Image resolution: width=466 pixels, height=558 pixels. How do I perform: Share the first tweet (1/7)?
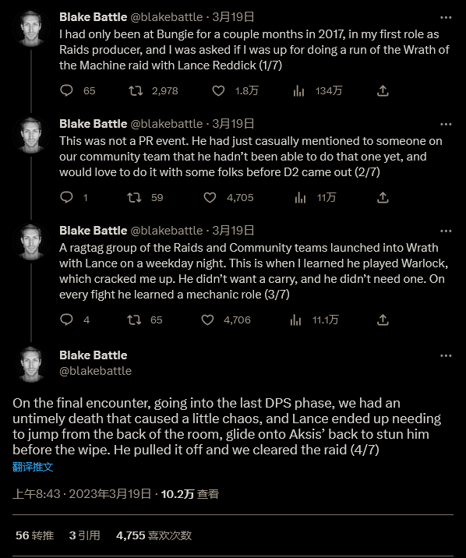(x=383, y=90)
